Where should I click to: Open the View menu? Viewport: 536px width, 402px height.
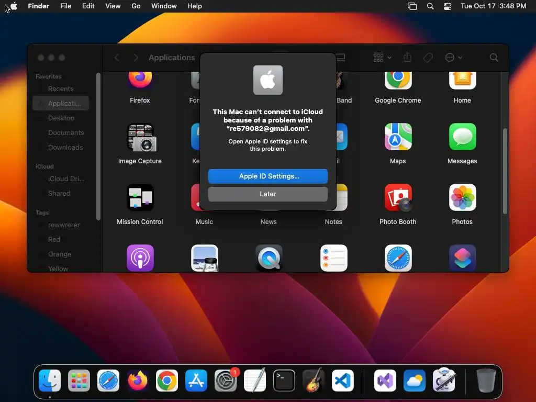click(113, 6)
